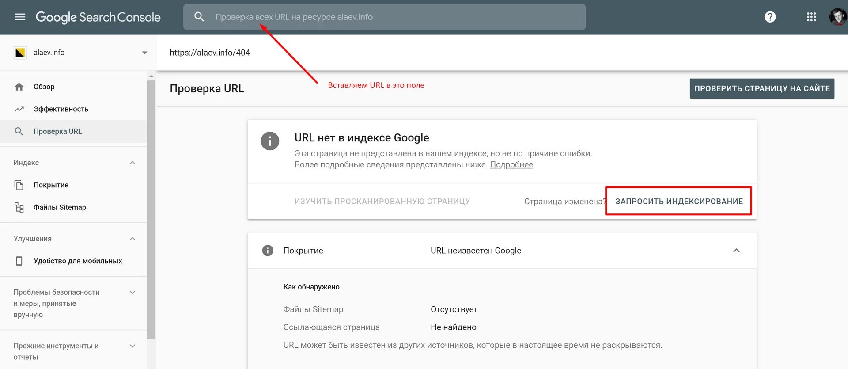Click the search magnifier icon in the URL bar
The width and height of the screenshot is (848, 369).
(x=199, y=17)
